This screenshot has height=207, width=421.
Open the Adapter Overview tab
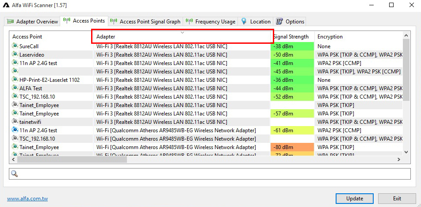(33, 21)
